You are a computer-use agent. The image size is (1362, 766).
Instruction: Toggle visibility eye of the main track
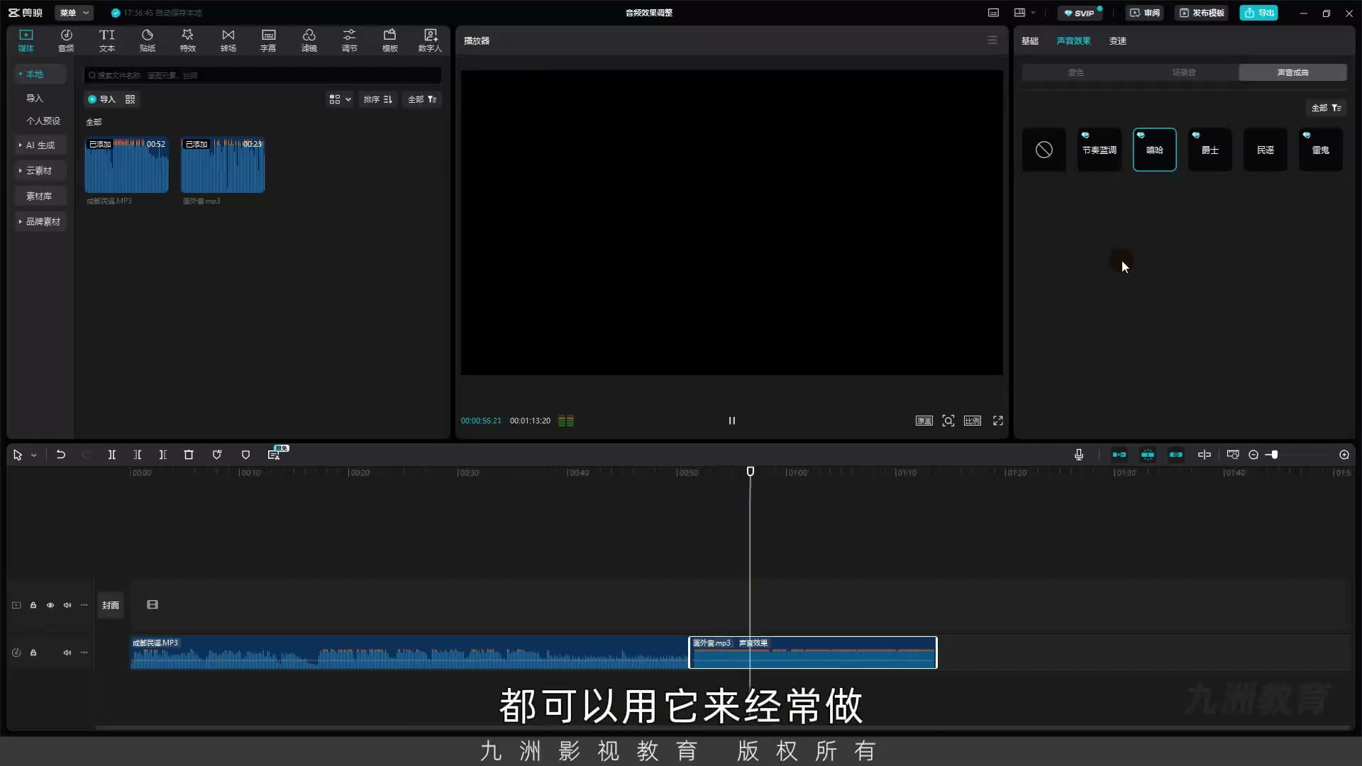point(50,605)
